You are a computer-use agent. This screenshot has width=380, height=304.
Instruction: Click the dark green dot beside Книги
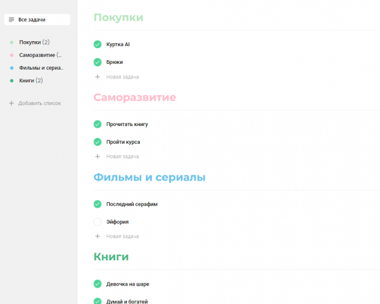[x=11, y=80]
